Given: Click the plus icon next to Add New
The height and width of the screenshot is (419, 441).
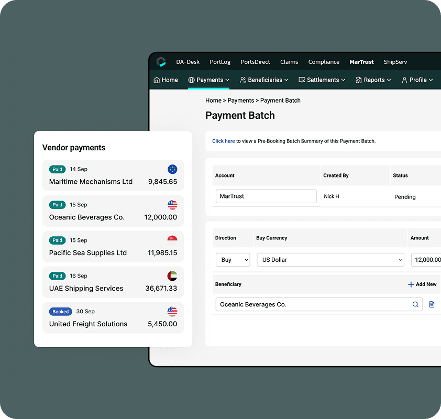Looking at the screenshot, I should [x=410, y=284].
